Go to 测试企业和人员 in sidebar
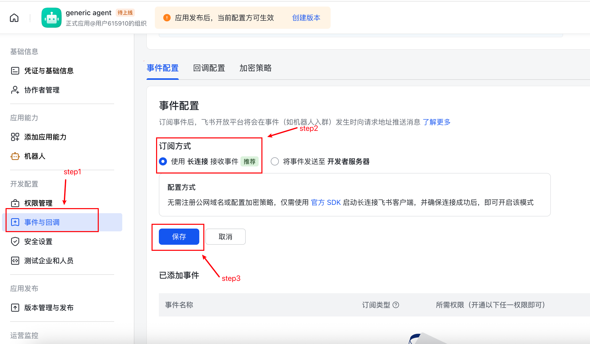590x344 pixels. 49,261
